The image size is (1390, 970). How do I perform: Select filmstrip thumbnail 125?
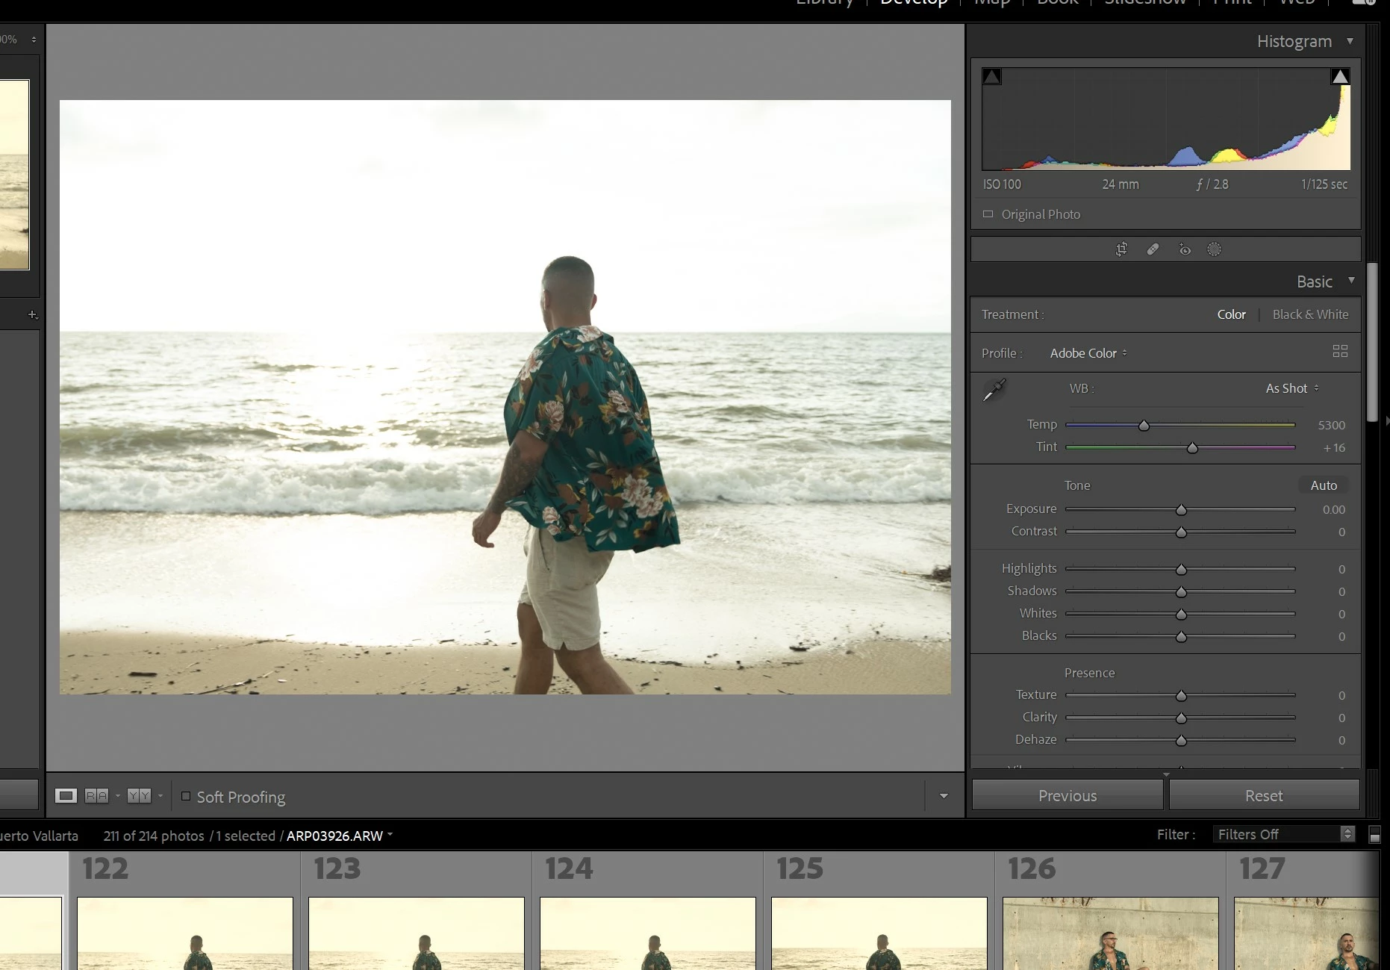click(x=879, y=933)
